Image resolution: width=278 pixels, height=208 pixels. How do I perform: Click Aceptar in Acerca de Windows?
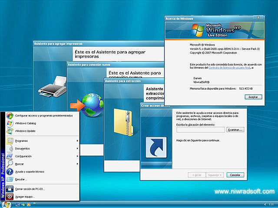[x=253, y=97]
